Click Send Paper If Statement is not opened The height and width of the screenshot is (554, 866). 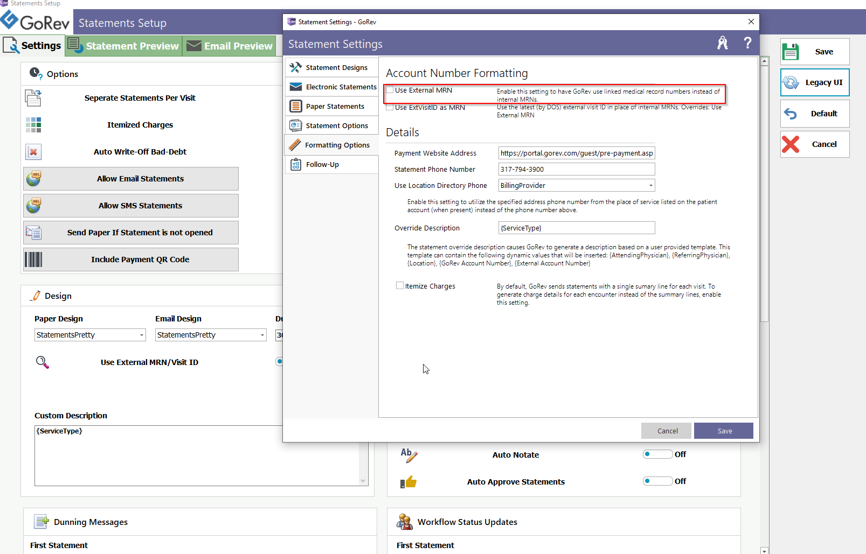[x=131, y=233]
